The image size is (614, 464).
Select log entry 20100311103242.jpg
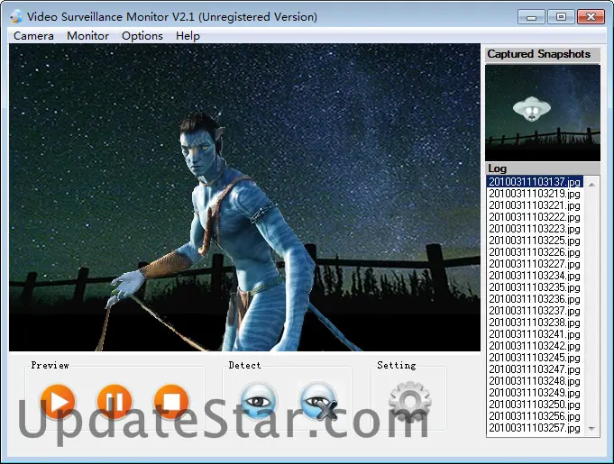click(x=535, y=346)
